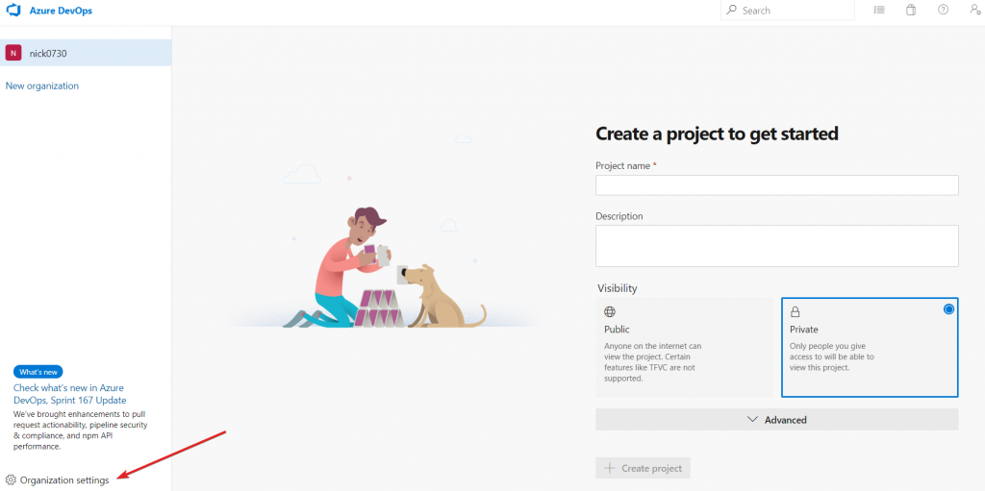Image resolution: width=985 pixels, height=491 pixels.
Task: Open the Sprint 167 Update link
Action: 69,394
